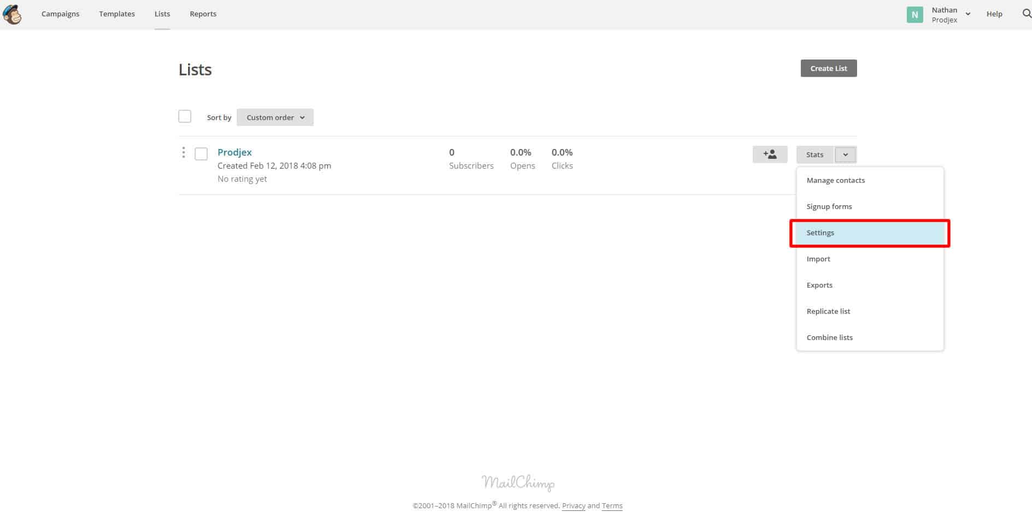Viewport: 1032px width, 512px height.
Task: Tick the select-all lists checkbox
Action: (x=185, y=117)
